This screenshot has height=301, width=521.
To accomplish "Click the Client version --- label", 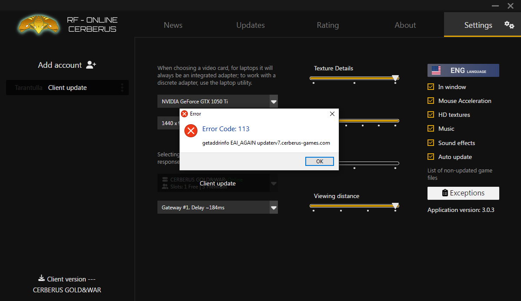I will point(71,279).
